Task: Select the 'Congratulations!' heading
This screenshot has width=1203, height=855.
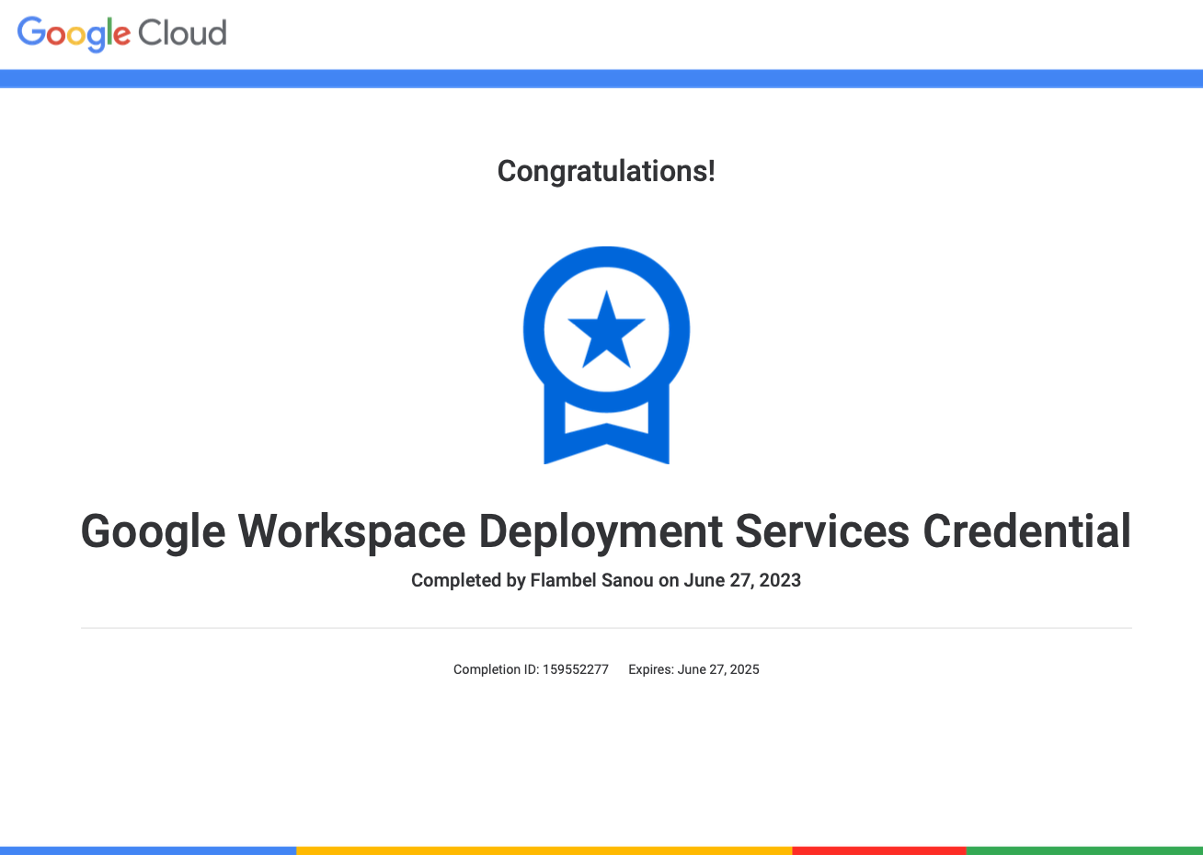Action: pos(606,171)
